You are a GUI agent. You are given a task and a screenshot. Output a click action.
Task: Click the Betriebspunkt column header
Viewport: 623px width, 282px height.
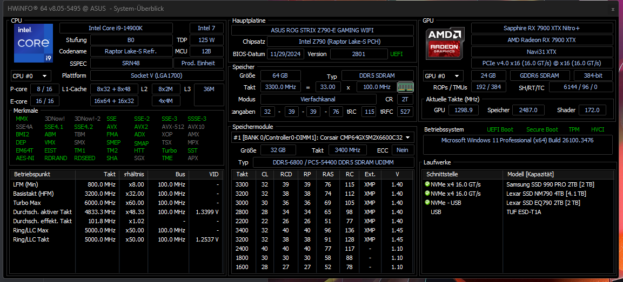click(x=43, y=174)
